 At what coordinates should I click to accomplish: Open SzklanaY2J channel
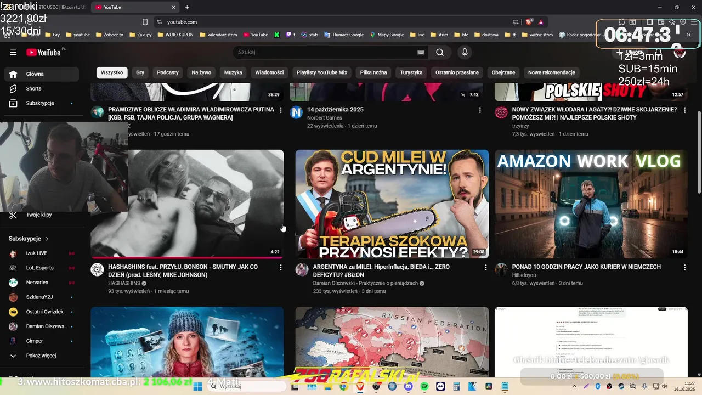point(42,297)
